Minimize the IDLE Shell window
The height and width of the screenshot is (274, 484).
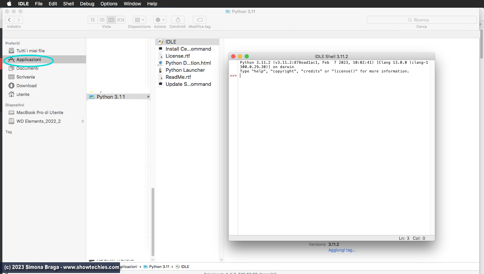pos(240,56)
